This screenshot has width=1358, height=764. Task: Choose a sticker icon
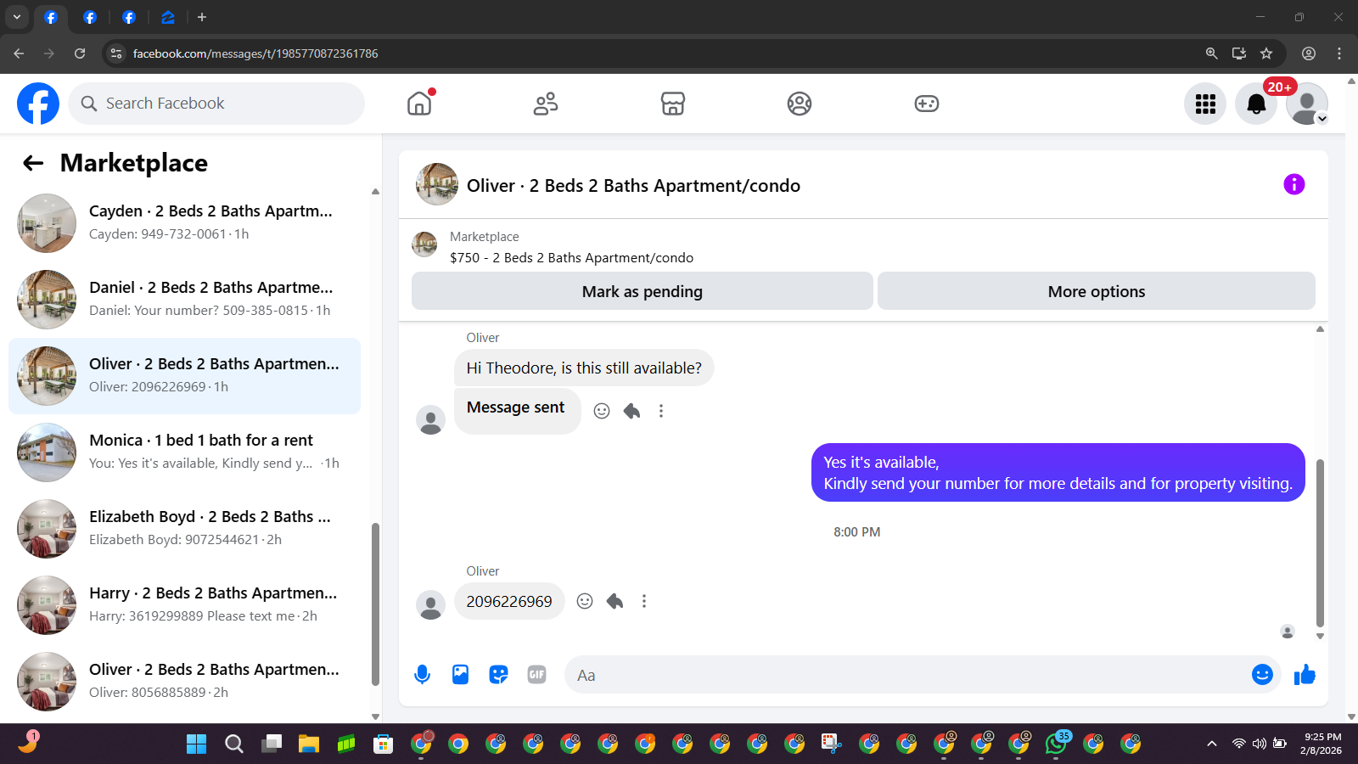[498, 675]
